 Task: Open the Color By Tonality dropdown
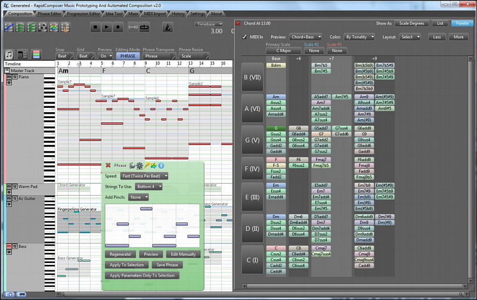359,37
